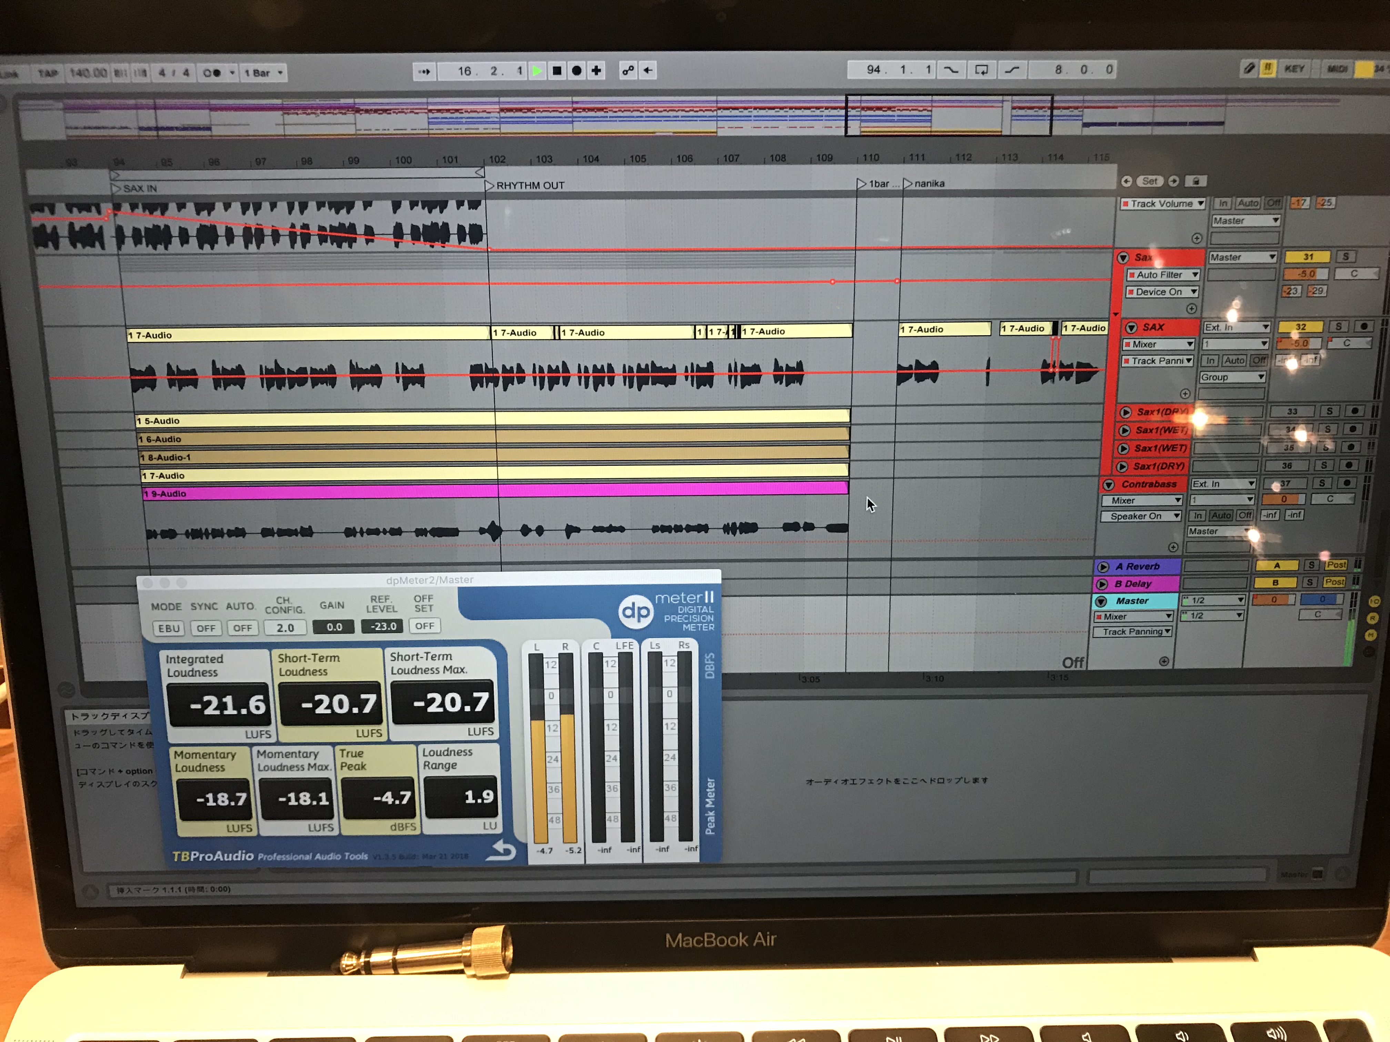Enable the Automation Arm icon
1390x1042 pixels.
628,71
